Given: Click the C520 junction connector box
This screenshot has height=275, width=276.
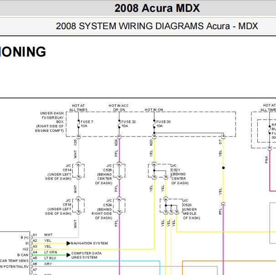Looking at the screenshot, I should click(171, 206).
